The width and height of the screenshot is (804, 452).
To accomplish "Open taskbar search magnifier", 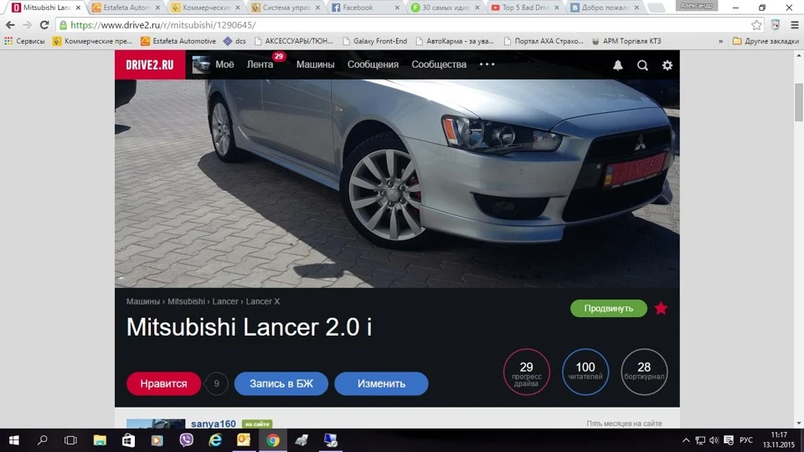I will (x=43, y=440).
